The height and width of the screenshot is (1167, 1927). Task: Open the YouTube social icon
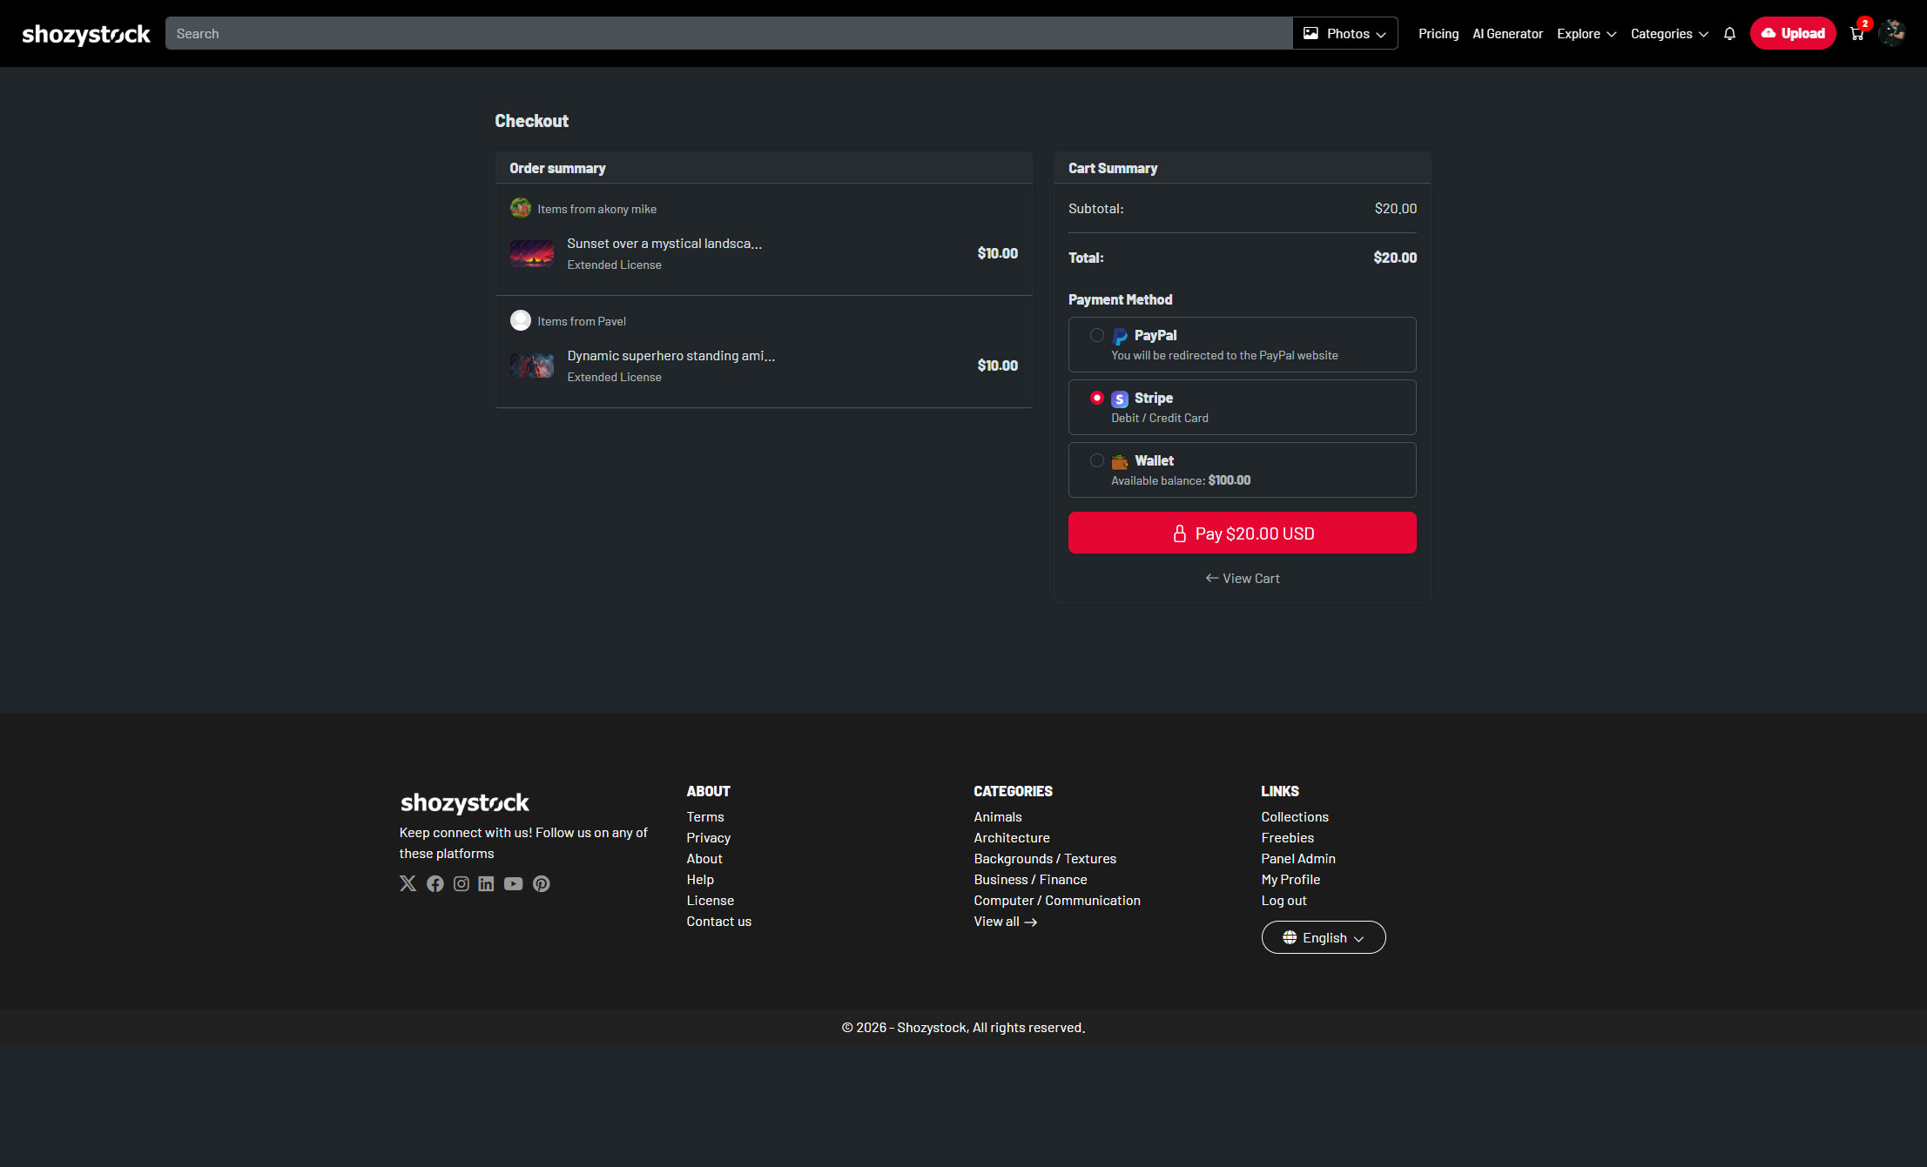pos(514,883)
